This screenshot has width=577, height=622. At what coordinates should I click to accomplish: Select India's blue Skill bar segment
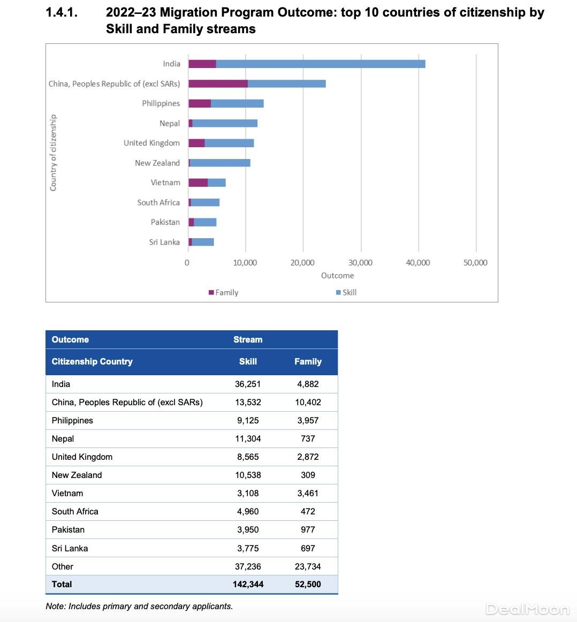pyautogui.click(x=320, y=64)
